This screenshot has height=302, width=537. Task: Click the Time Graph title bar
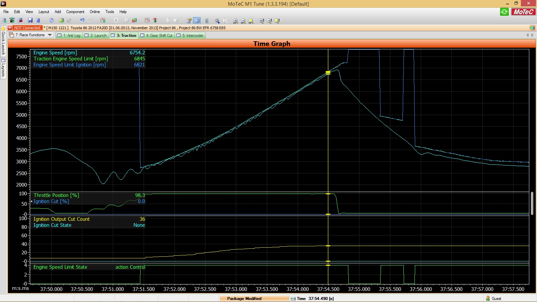pyautogui.click(x=272, y=44)
